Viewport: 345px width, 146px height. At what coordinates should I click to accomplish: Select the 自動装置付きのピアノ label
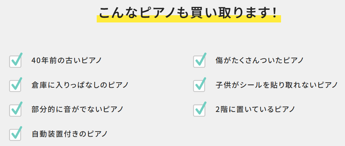[69, 134]
